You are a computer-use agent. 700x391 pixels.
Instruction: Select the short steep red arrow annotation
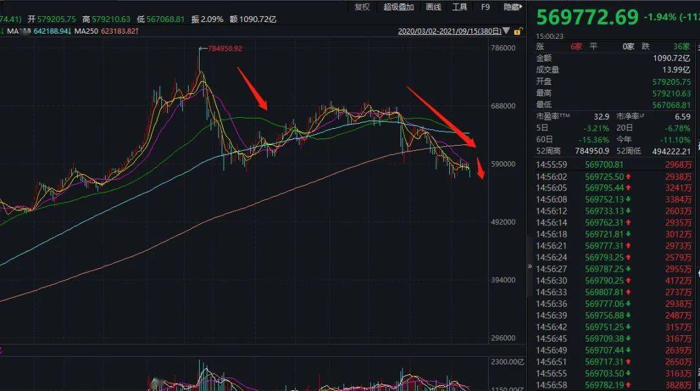pos(480,168)
